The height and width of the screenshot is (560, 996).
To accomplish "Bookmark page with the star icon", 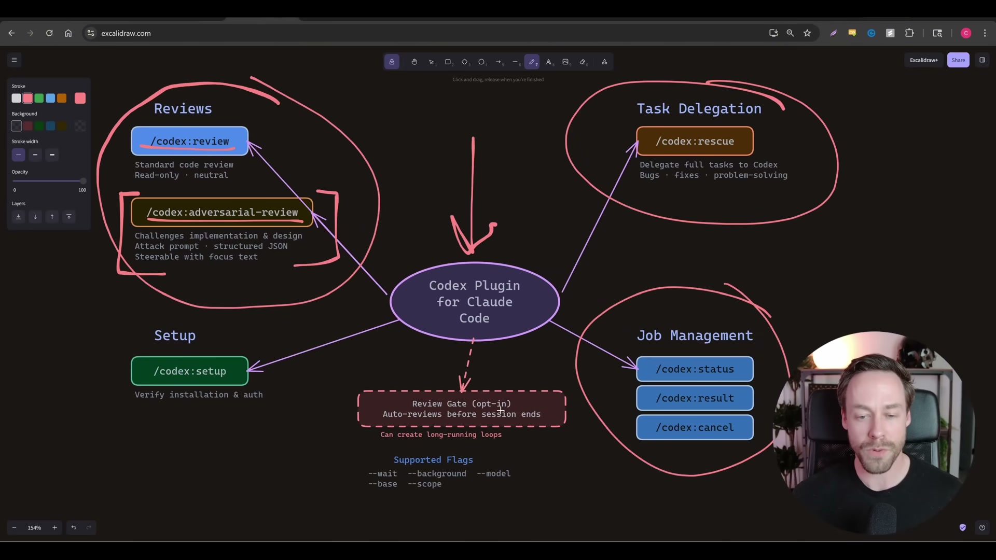I will (x=807, y=33).
